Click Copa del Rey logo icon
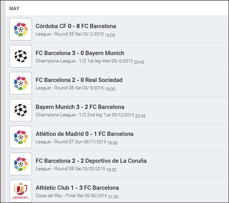229x203 pixels. pyautogui.click(x=21, y=191)
